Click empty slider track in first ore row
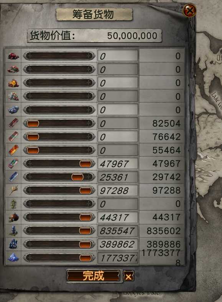The width and height of the screenshot is (222, 302). [59, 56]
